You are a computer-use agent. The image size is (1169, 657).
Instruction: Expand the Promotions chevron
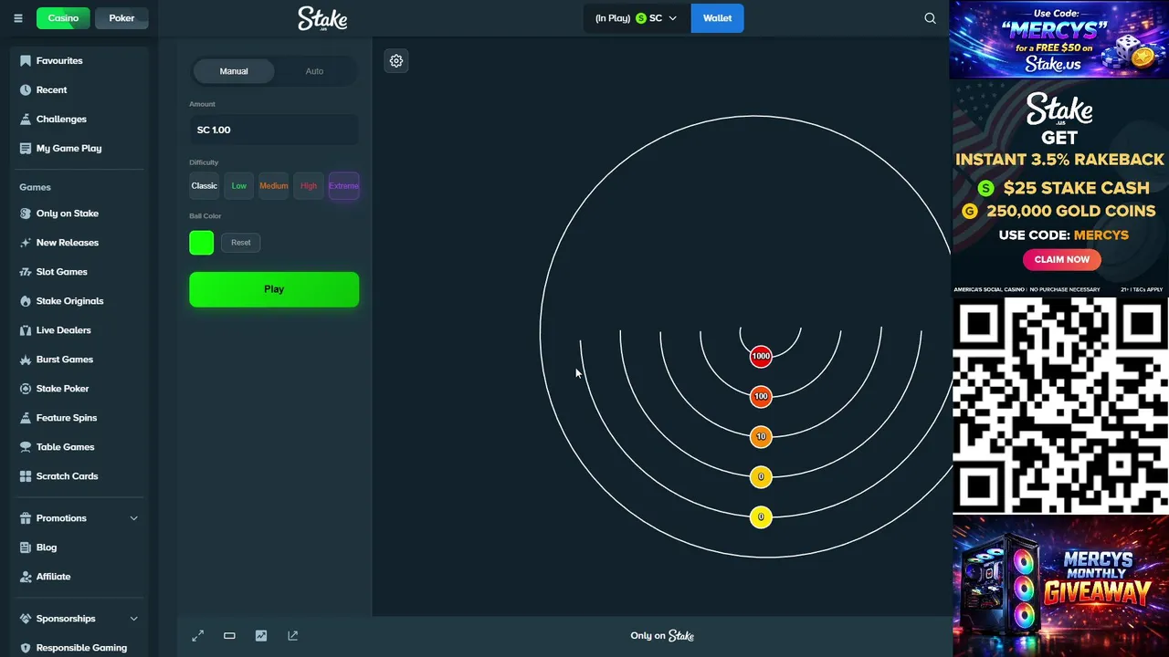coord(133,518)
